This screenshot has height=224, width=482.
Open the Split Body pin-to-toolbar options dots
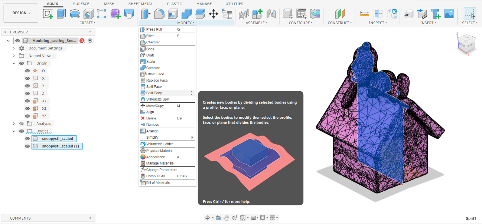[x=192, y=93]
